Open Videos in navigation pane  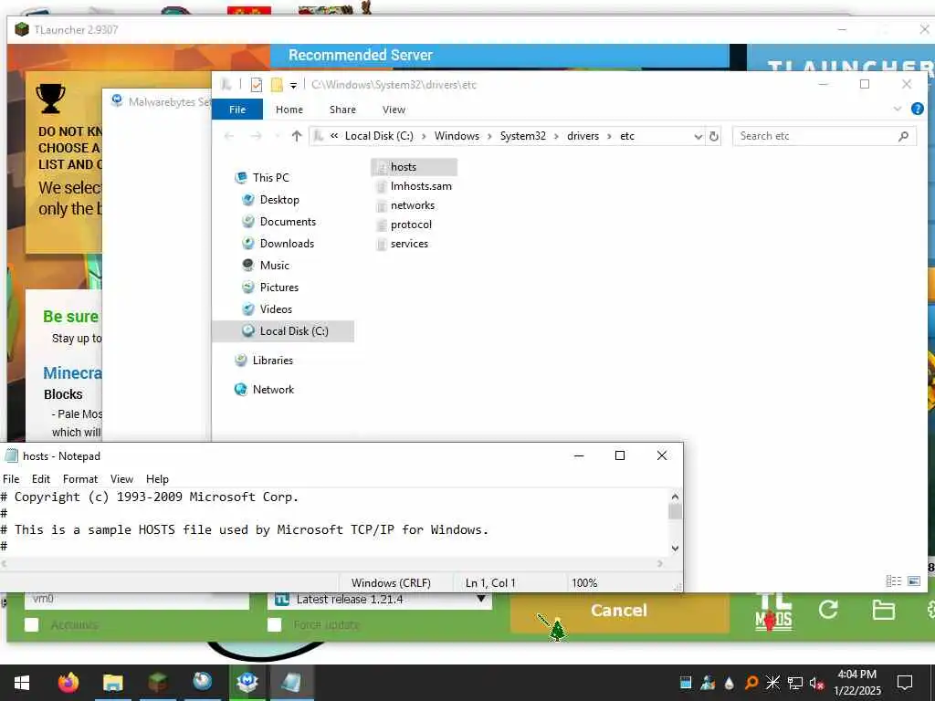tap(276, 309)
